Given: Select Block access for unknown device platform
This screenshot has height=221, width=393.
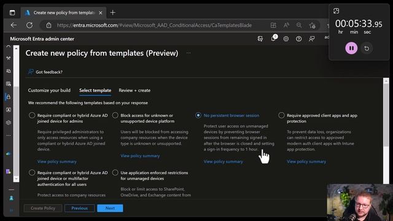Looking at the screenshot, I should [115, 115].
